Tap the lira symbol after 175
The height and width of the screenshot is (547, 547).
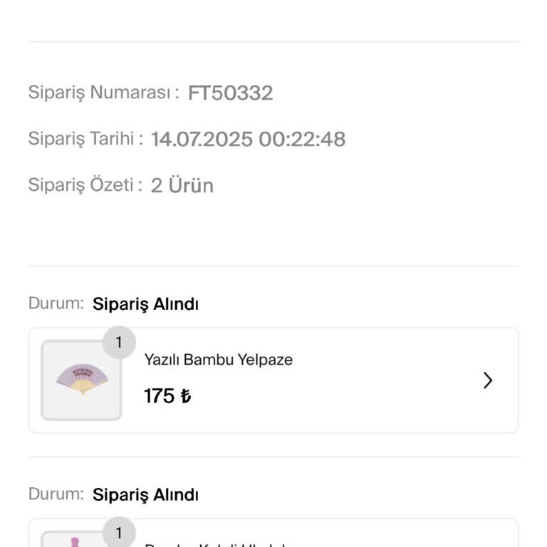tap(185, 396)
